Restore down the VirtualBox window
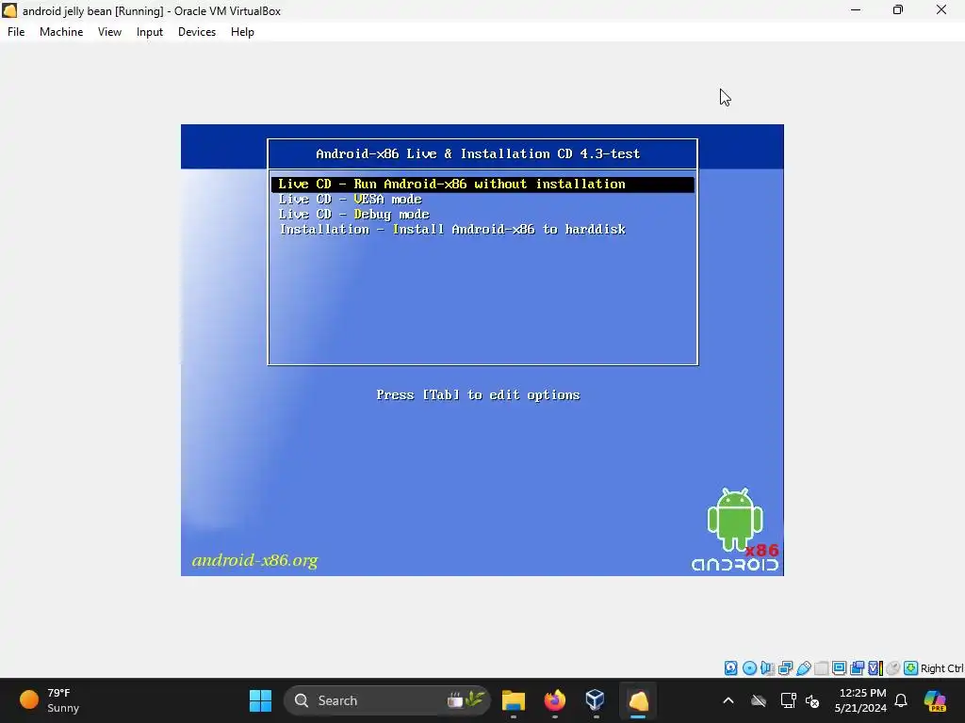This screenshot has height=723, width=965. [x=898, y=10]
